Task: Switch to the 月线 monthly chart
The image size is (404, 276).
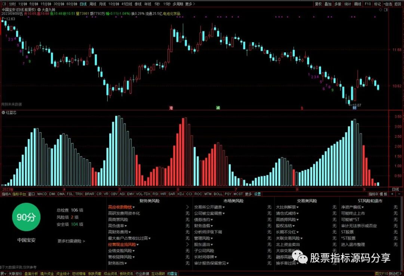Action: 102,4
